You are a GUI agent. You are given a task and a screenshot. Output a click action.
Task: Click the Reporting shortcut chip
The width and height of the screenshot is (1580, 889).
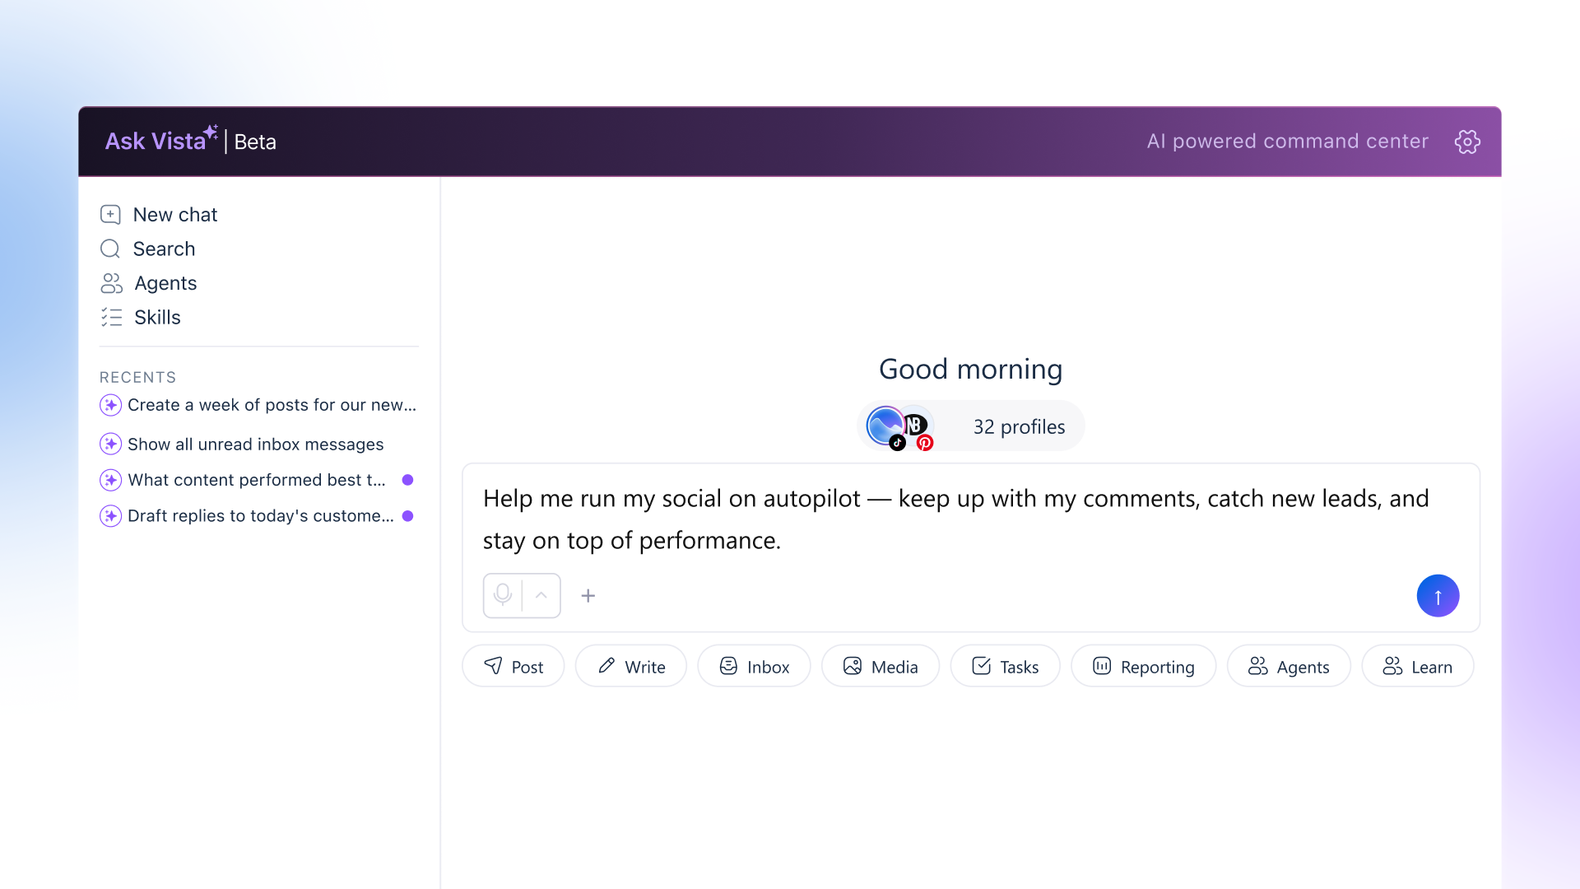(x=1144, y=666)
